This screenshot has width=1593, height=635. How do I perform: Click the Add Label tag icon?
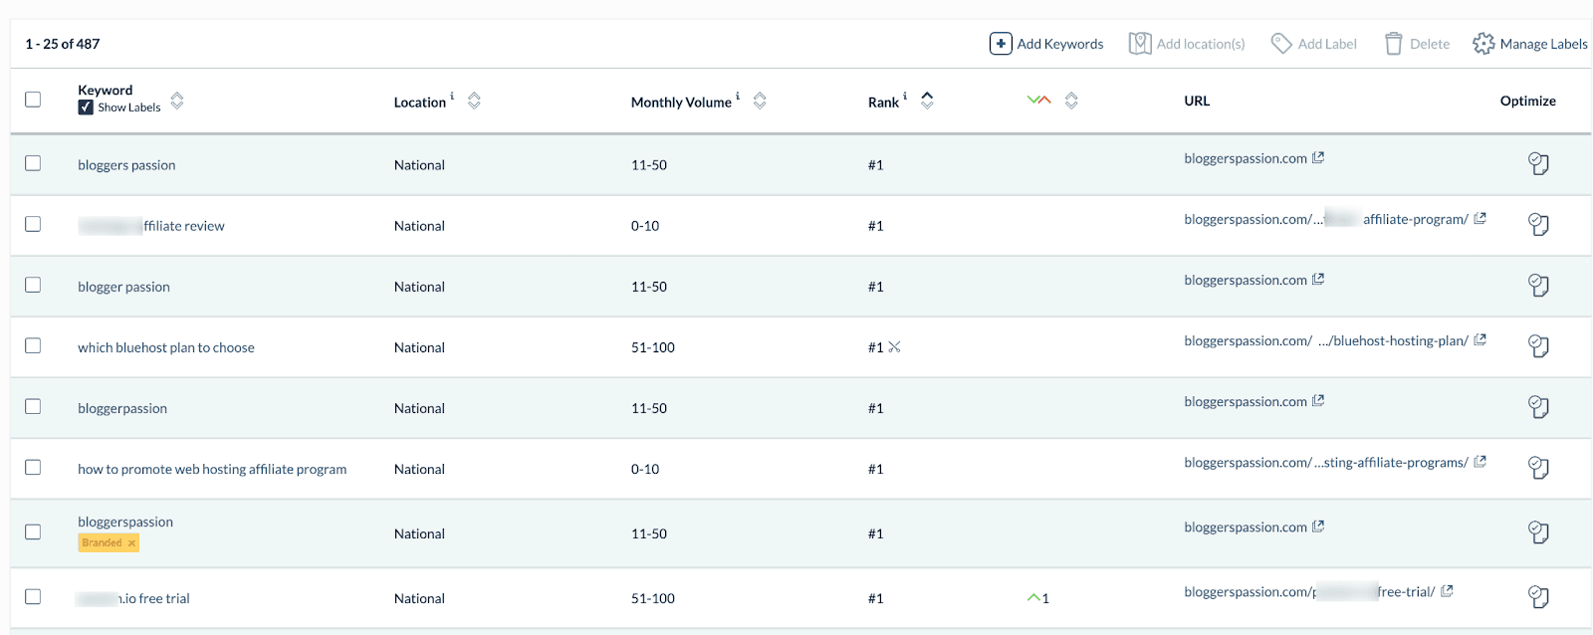(1281, 44)
